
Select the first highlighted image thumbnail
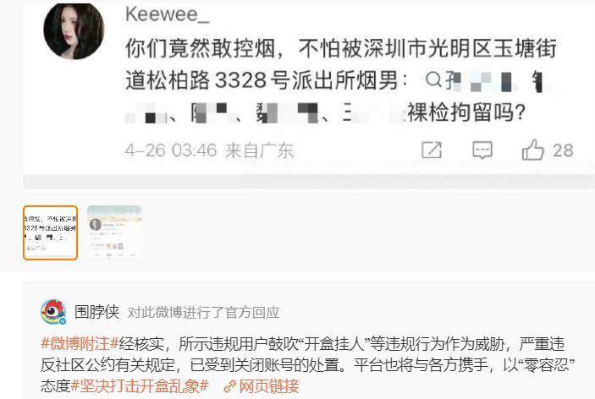tap(50, 232)
